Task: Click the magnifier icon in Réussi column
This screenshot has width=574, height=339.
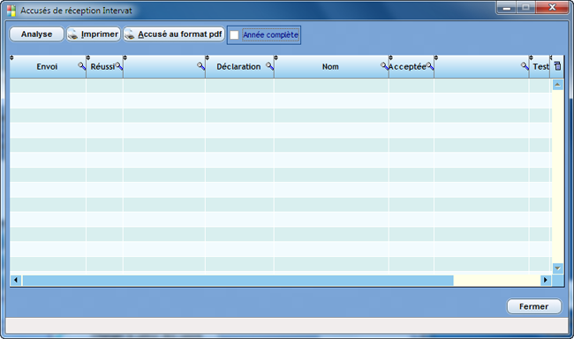Action: click(x=119, y=66)
